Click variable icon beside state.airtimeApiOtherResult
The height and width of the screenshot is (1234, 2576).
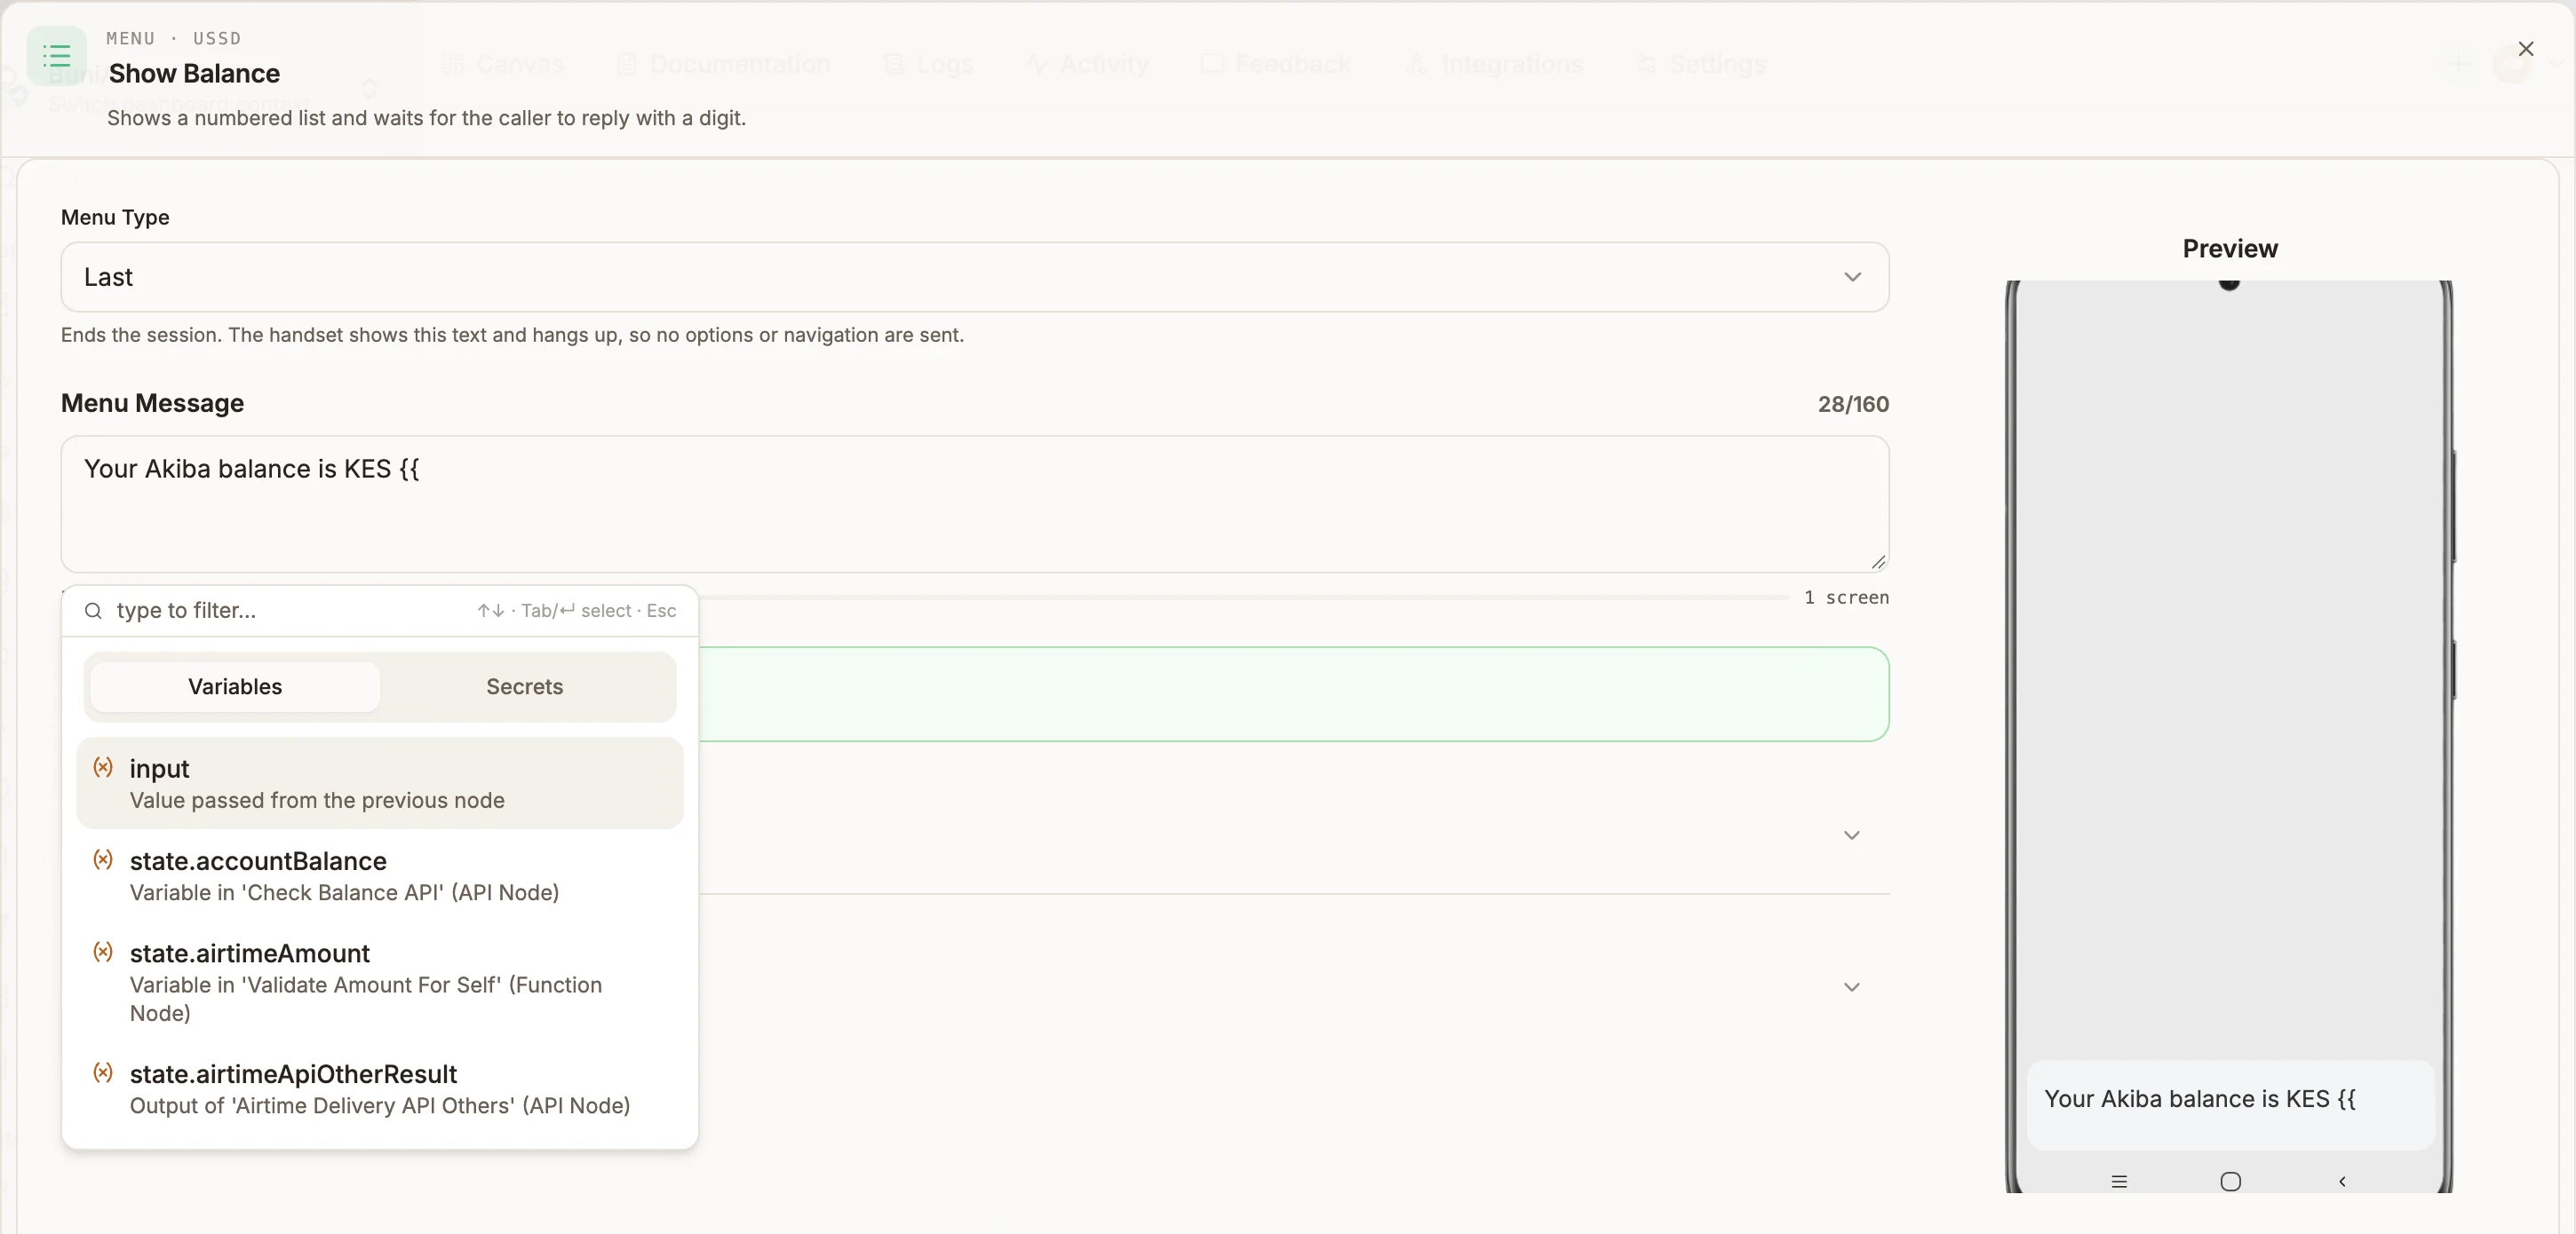[103, 1072]
